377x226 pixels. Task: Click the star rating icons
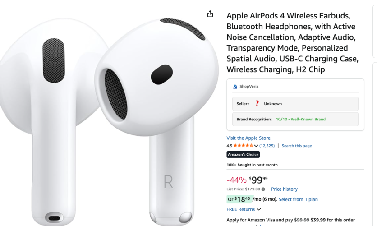(x=243, y=145)
